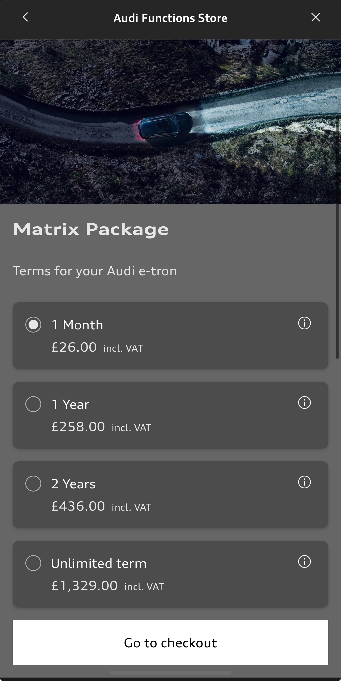Screen dimensions: 341x681
Task: Tap info icon beside Unlimited term
Action: point(304,562)
